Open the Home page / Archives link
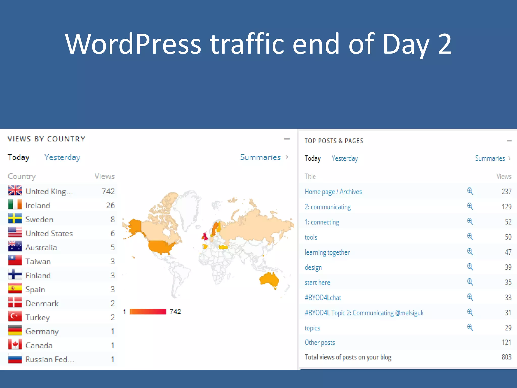The height and width of the screenshot is (388, 517). [333, 192]
